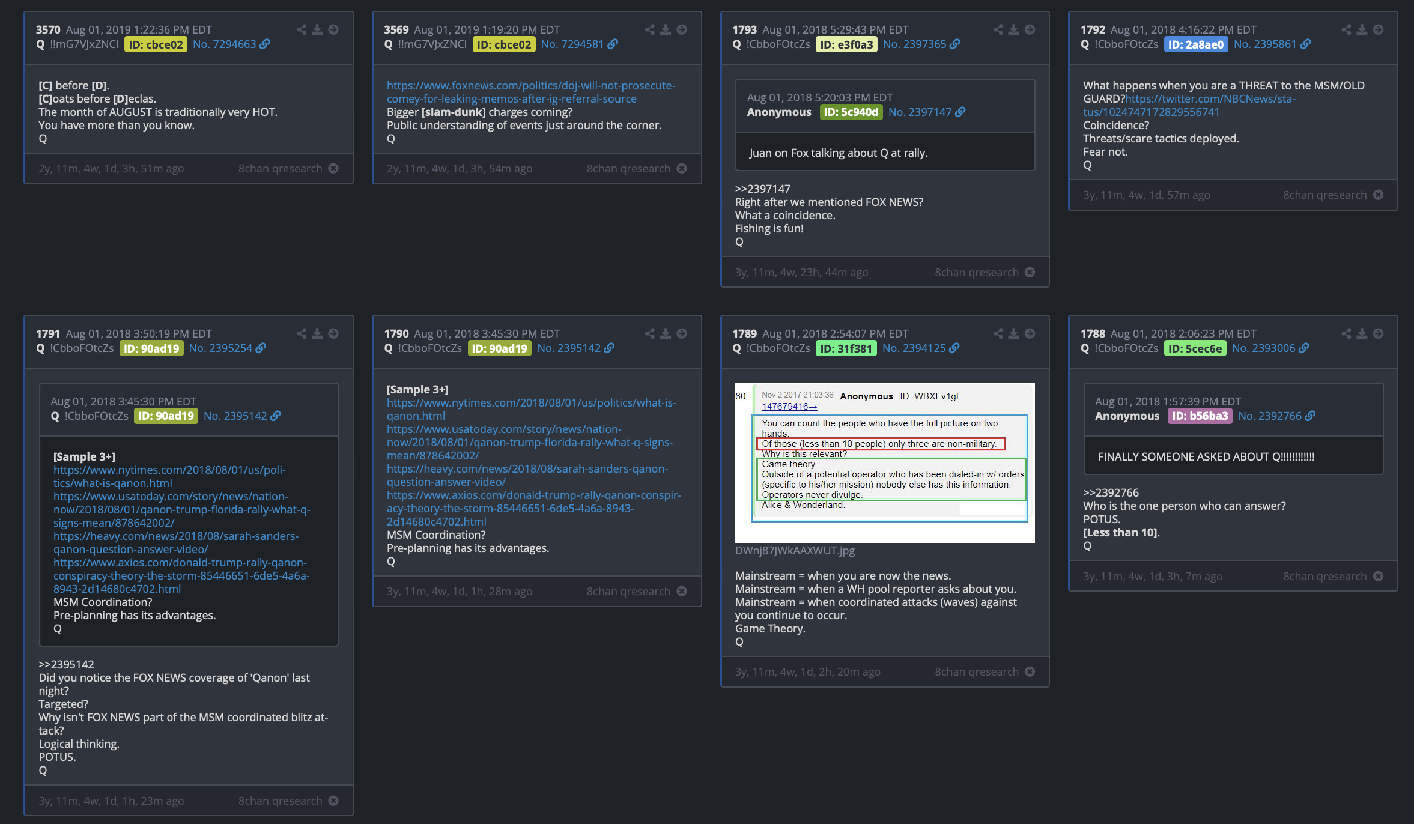Screen dimensions: 1414x824
Task: Select green ID badge 5c940d
Action: pos(851,112)
